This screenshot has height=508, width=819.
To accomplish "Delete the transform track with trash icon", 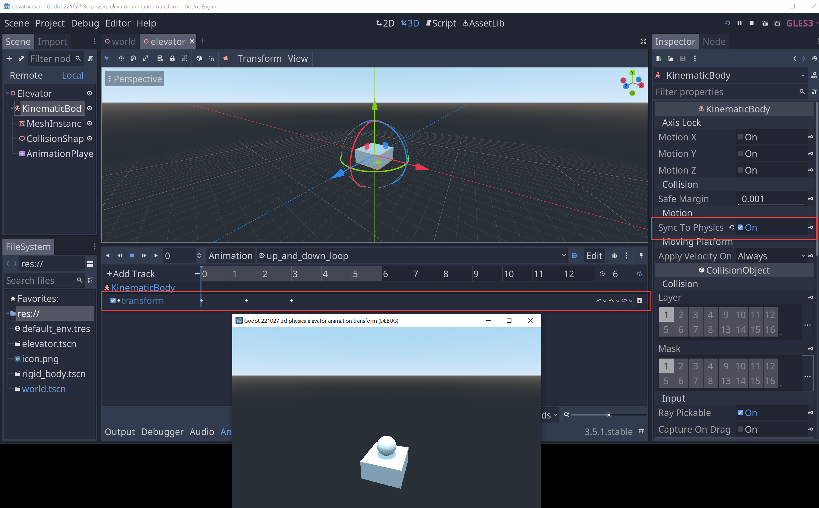I will (640, 300).
